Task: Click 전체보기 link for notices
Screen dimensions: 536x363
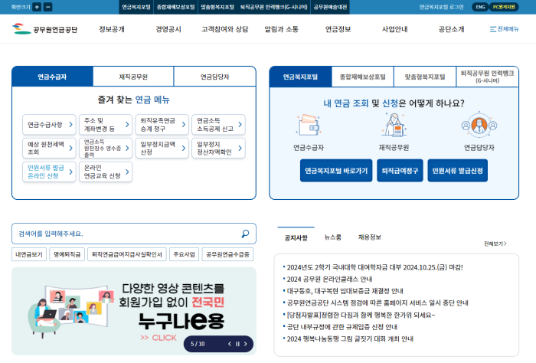Action: pyautogui.click(x=495, y=244)
